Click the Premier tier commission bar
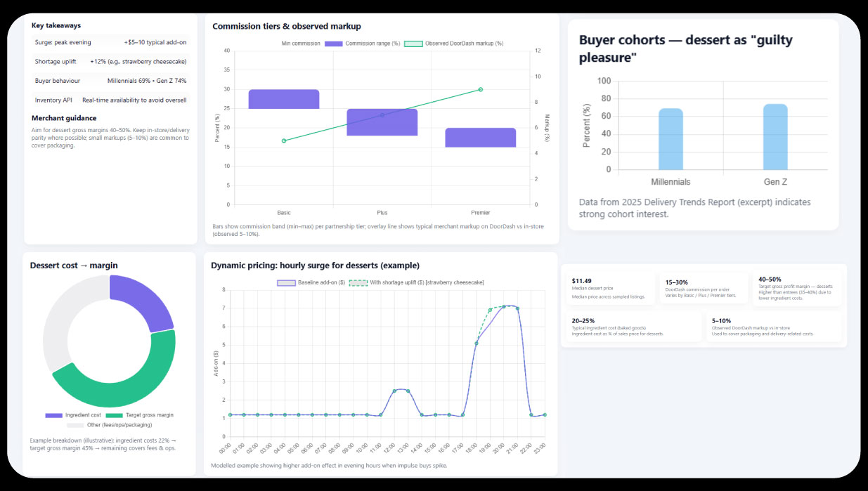Screen dimensions: 868x491 point(480,138)
